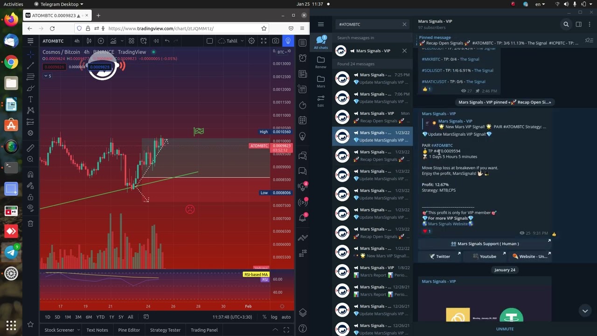Select the crosshair cursor tool in TradingView

30,55
